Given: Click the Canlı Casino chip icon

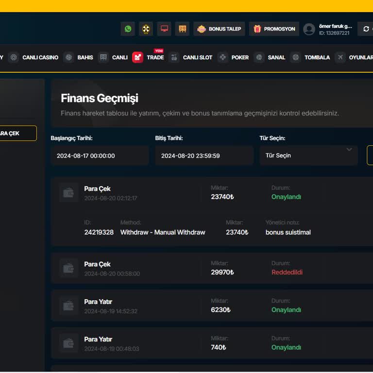Looking at the screenshot, I should (14, 57).
